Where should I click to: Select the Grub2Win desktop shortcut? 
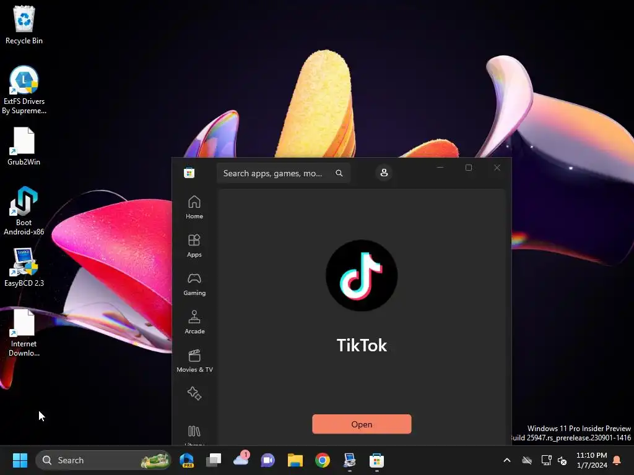coord(24,146)
